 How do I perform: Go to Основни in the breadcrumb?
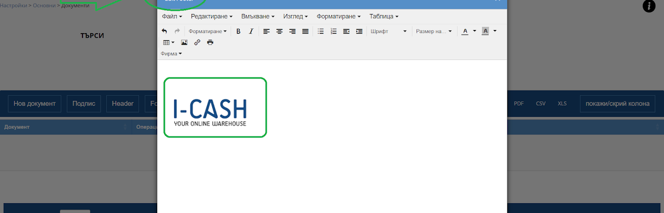pyautogui.click(x=44, y=5)
